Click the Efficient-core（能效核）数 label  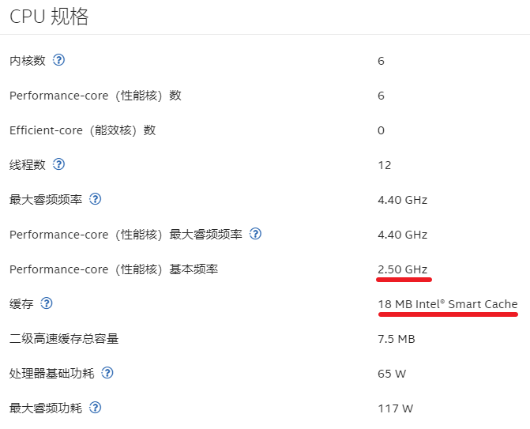pos(82,130)
